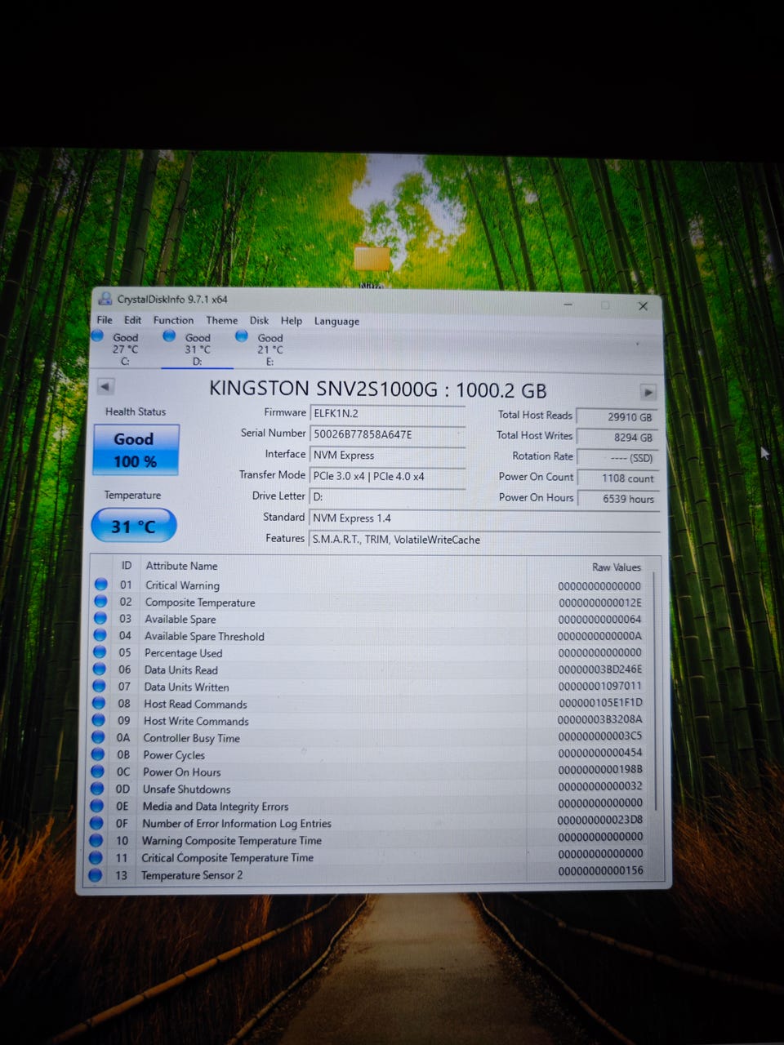Click status icon for Available Spare Threshold
This screenshot has width=784, height=1045.
coord(100,635)
